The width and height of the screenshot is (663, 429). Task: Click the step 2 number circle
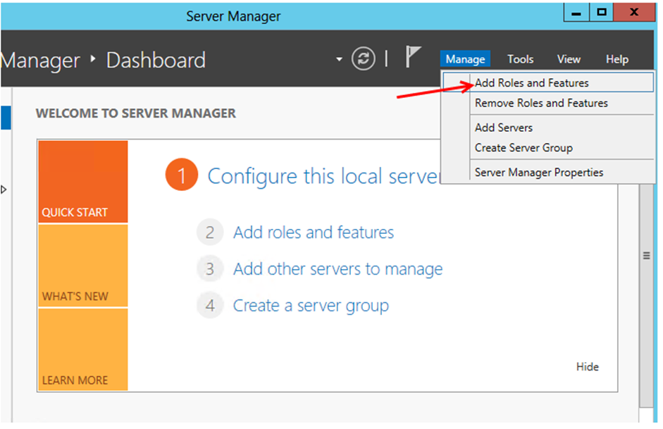210,232
